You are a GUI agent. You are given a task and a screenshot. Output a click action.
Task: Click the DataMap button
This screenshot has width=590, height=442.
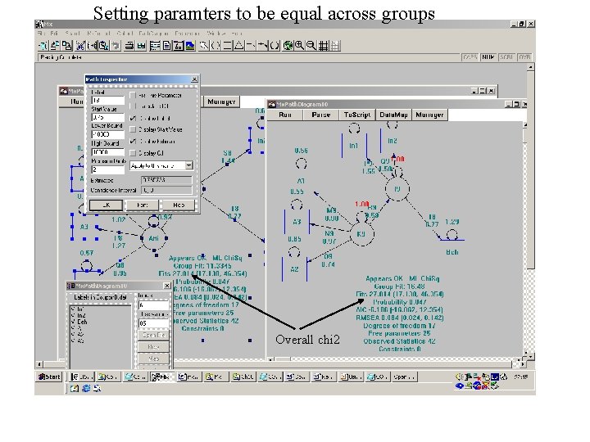click(x=393, y=115)
